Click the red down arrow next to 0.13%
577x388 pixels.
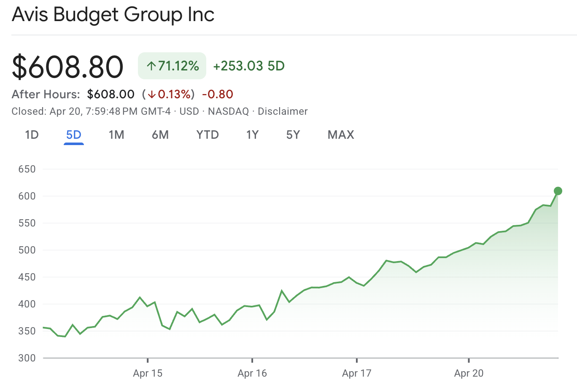click(x=153, y=94)
